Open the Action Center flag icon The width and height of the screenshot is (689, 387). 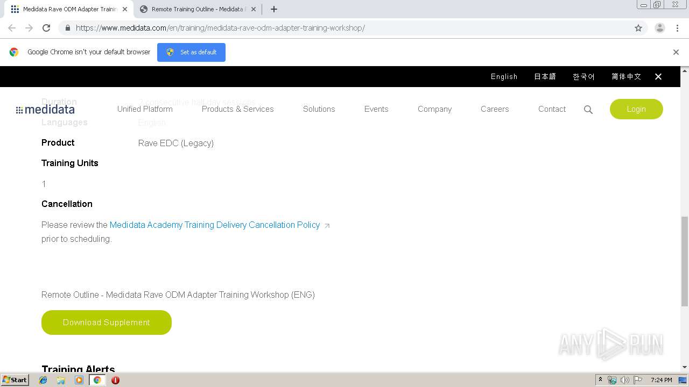tap(638, 380)
